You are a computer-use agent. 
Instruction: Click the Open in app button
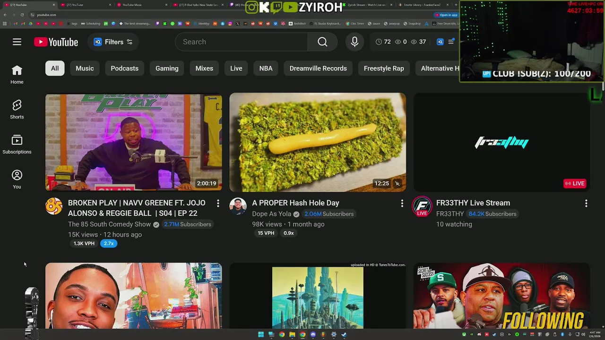(446, 15)
